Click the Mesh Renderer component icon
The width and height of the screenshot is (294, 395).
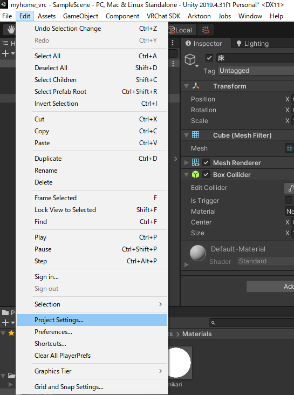pyautogui.click(x=195, y=162)
